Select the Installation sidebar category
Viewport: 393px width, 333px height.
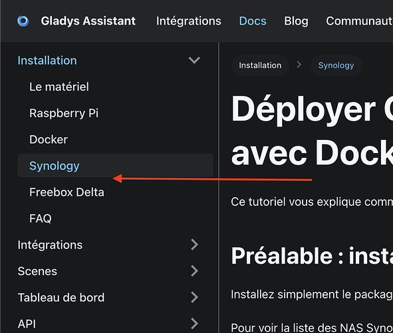(47, 61)
